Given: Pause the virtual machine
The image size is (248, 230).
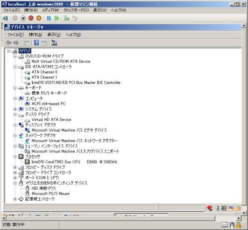Looking at the screenshot, I should 49,18.
